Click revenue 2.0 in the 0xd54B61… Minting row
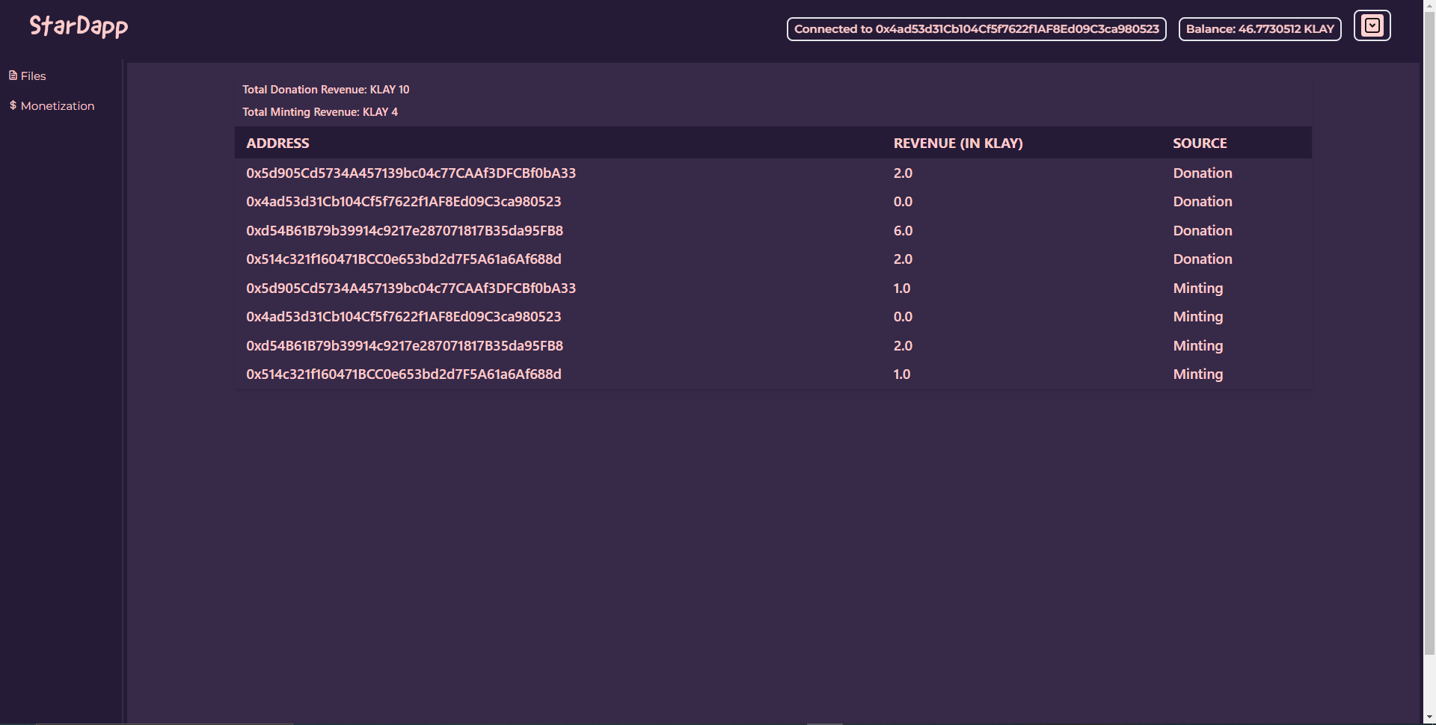The height and width of the screenshot is (725, 1436). coord(903,345)
